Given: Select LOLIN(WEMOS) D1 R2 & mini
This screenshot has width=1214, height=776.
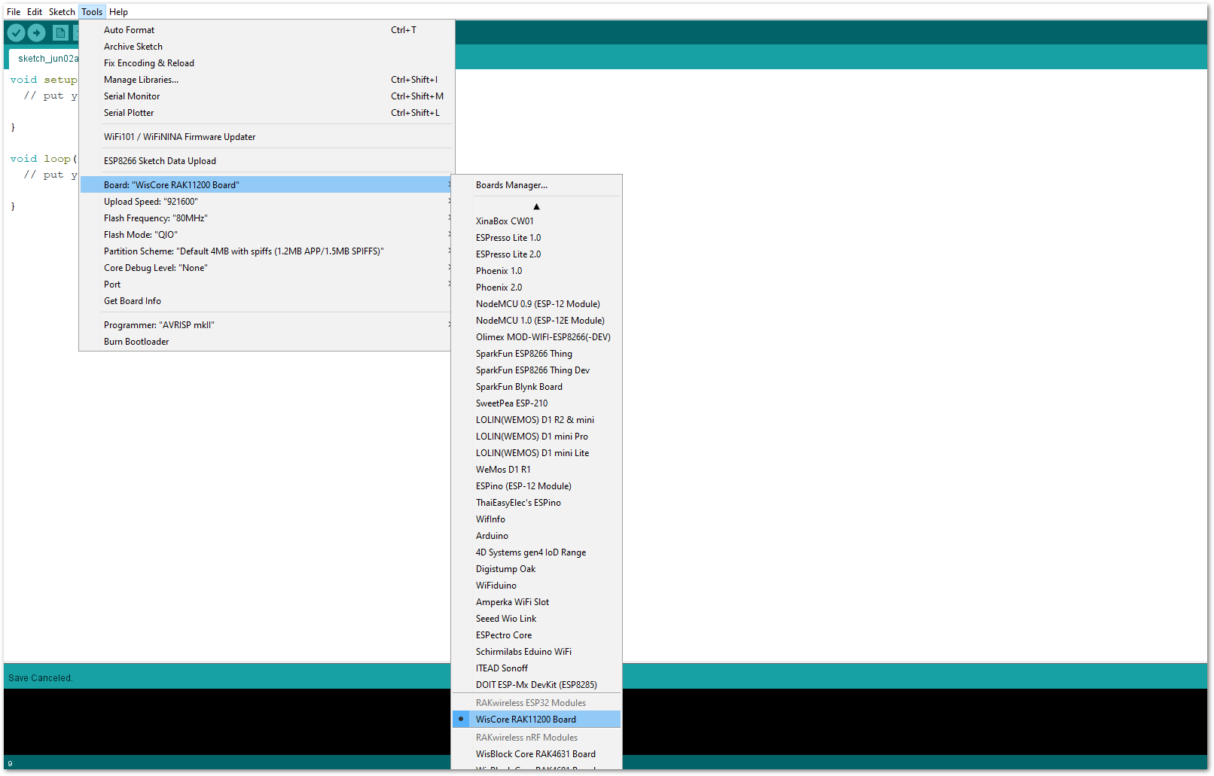Looking at the screenshot, I should pyautogui.click(x=536, y=420).
